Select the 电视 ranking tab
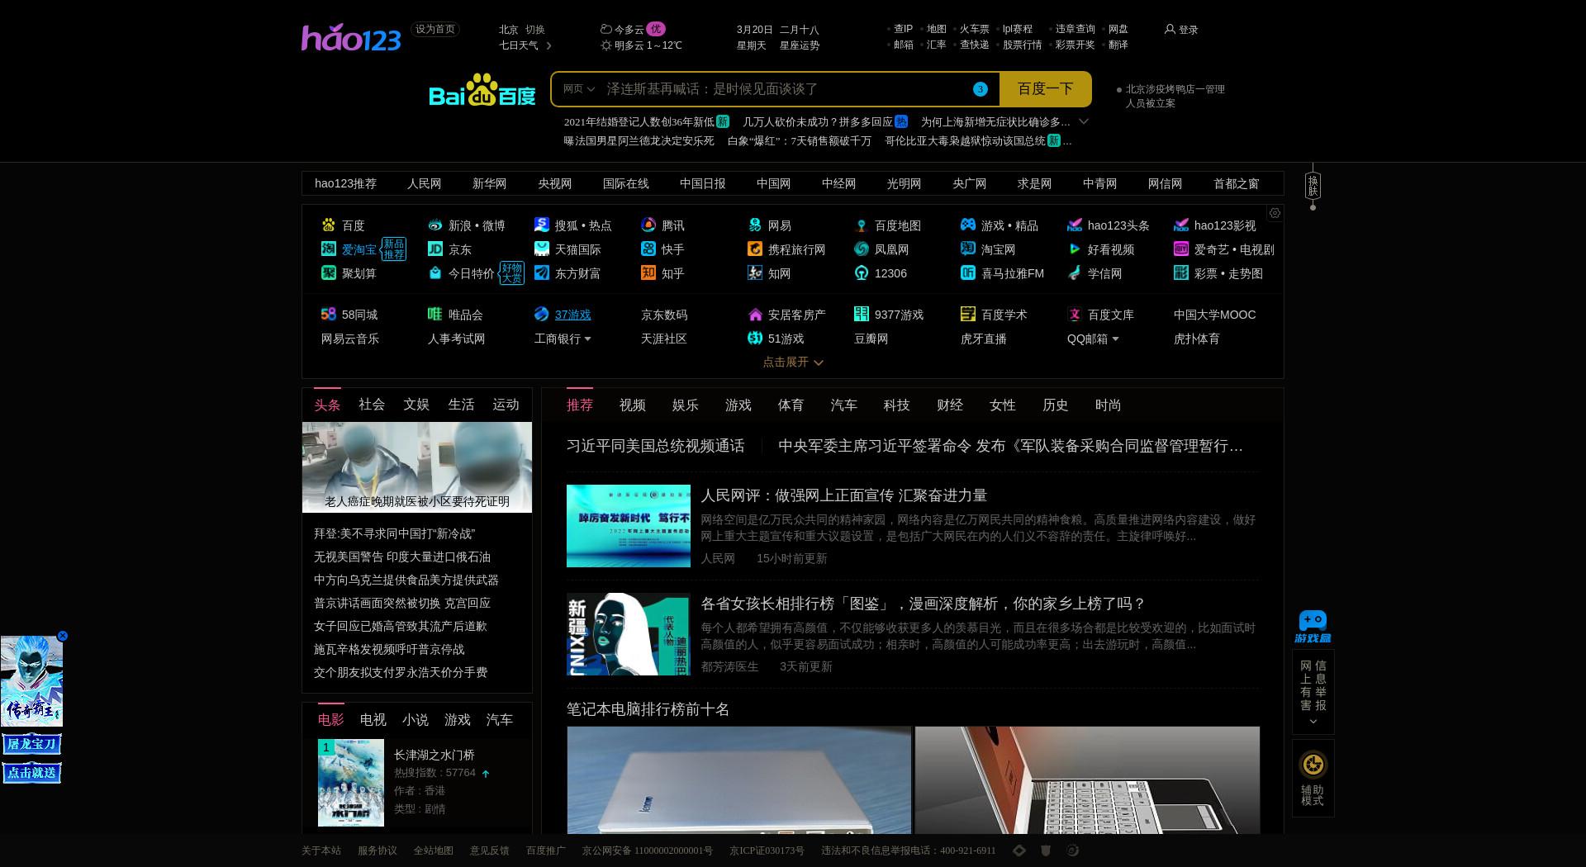The width and height of the screenshot is (1586, 867). point(373,720)
